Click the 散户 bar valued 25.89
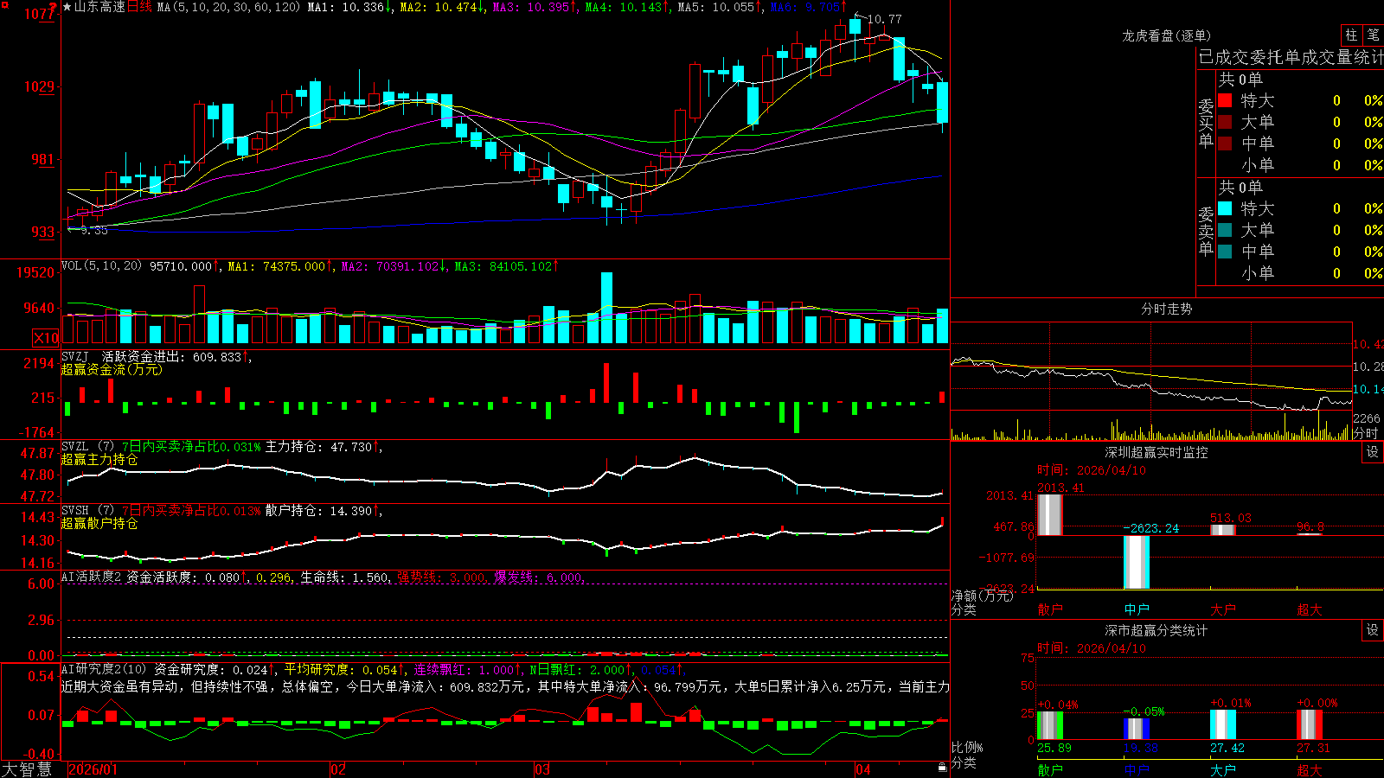This screenshot has height=778, width=1384. pos(1050,725)
